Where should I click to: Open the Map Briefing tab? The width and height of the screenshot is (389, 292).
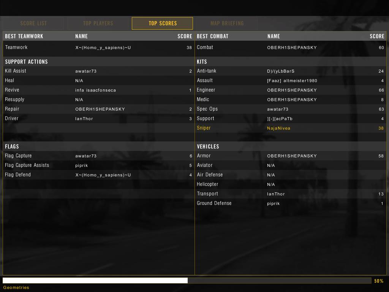(x=227, y=23)
